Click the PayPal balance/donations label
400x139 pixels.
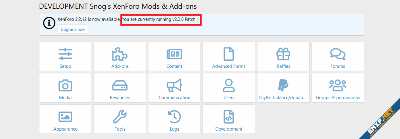point(283,98)
